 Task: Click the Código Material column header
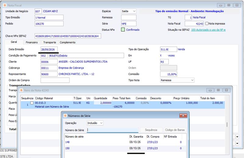click(54, 98)
